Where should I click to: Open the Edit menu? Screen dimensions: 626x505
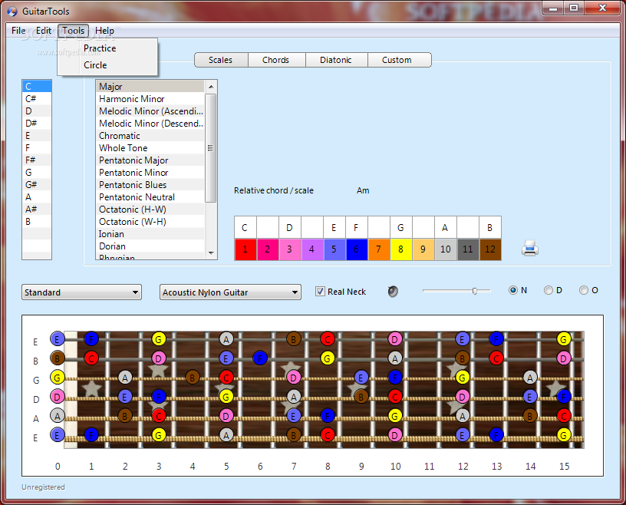(x=44, y=31)
